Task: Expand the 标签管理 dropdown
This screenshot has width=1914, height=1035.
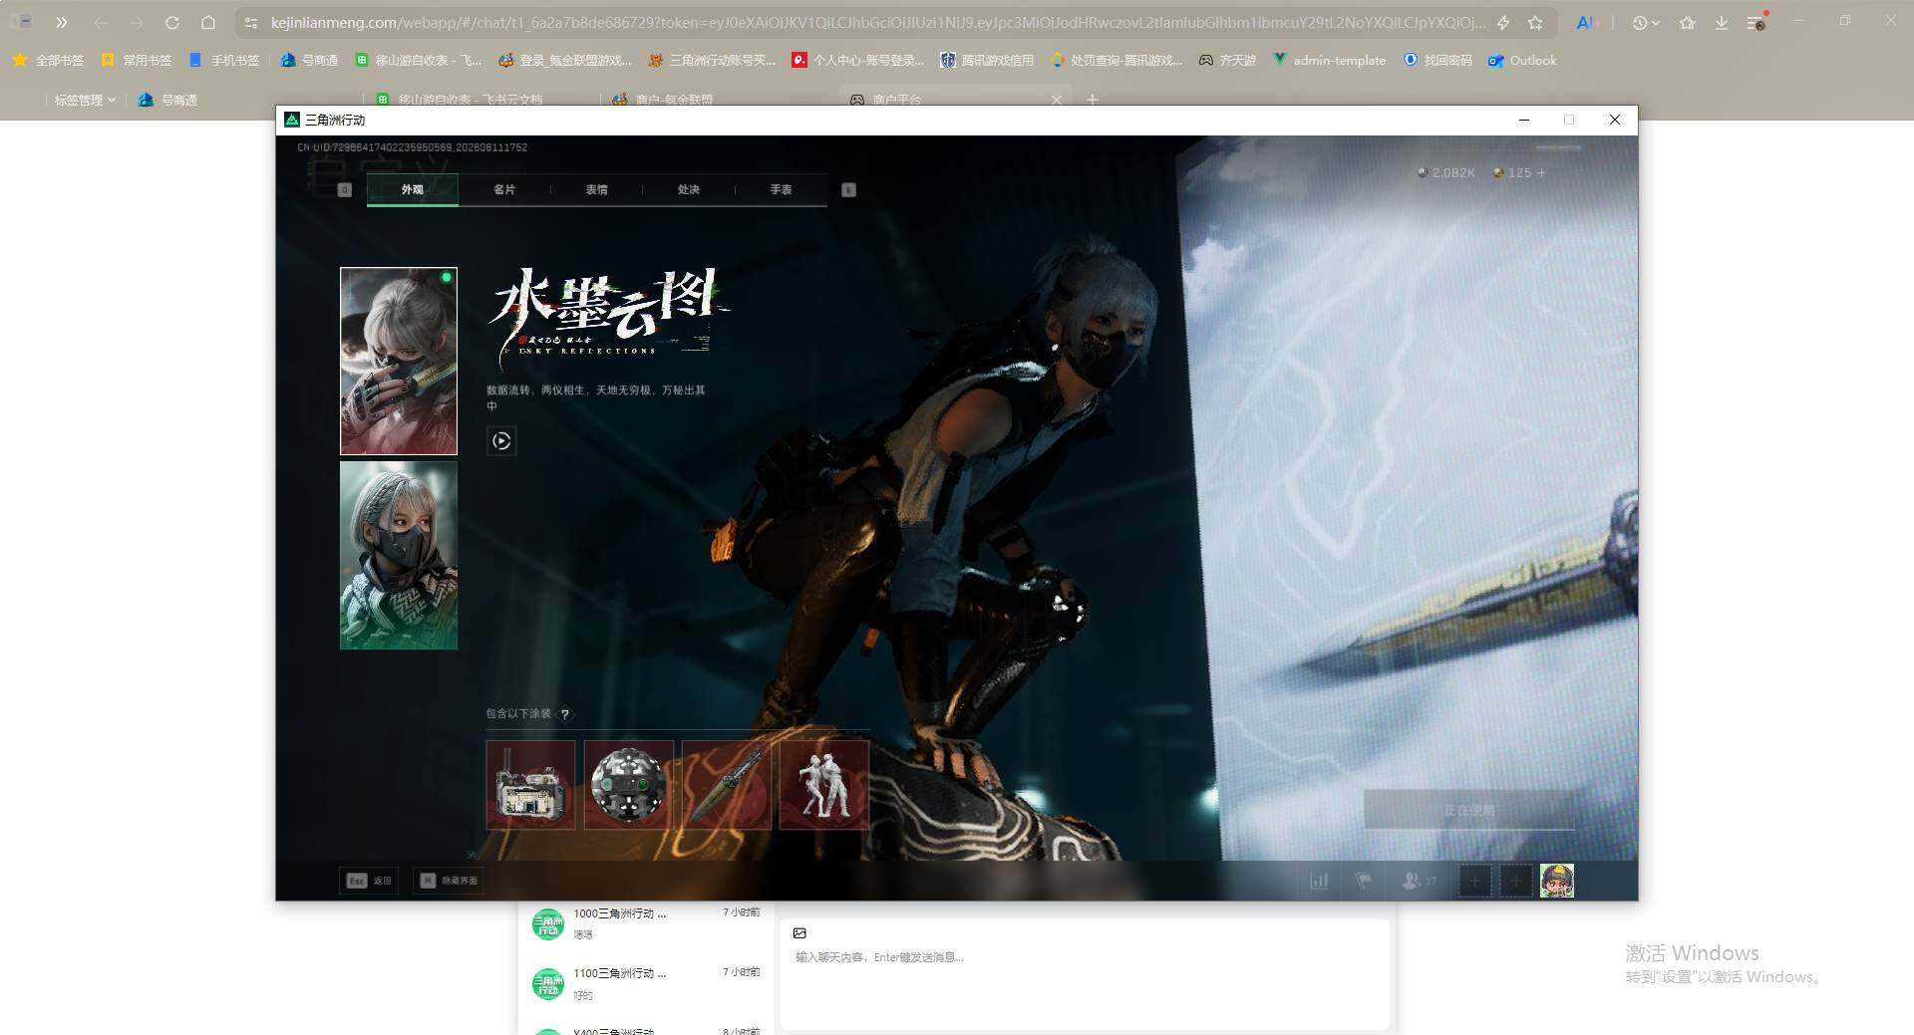Action: coord(85,100)
